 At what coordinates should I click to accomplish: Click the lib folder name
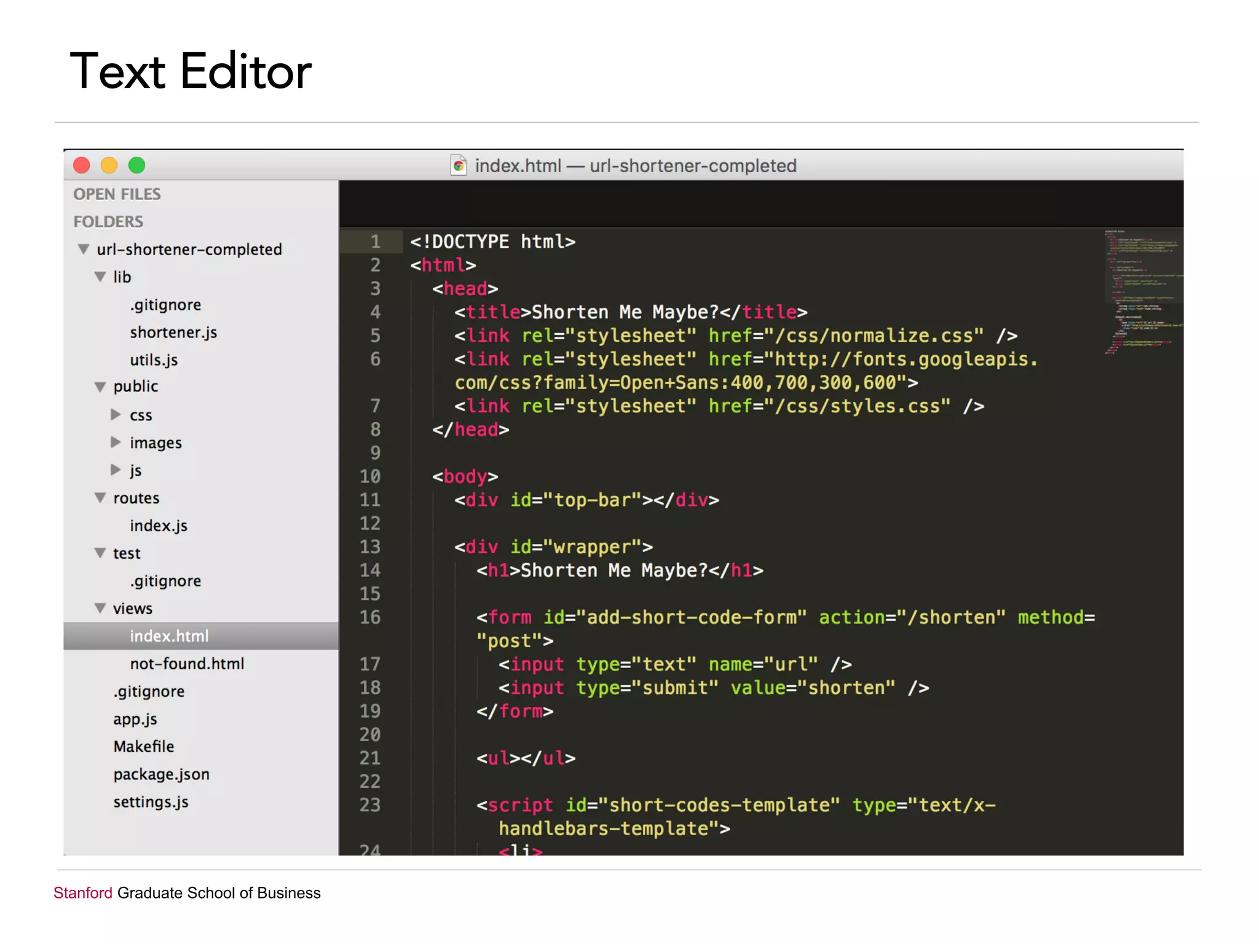point(122,277)
